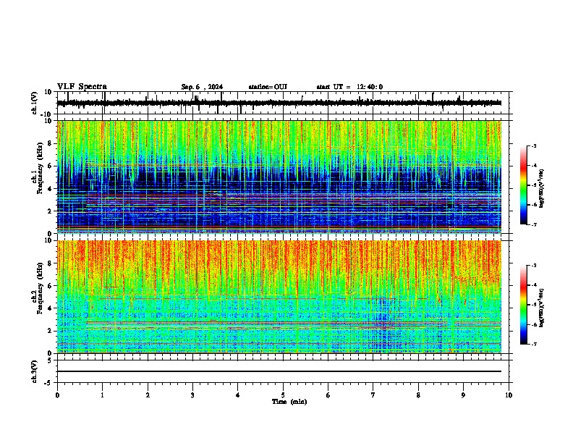Click the ch.2 spectrogram color scale bar
The width and height of the screenshot is (573, 443).
pyautogui.click(x=523, y=305)
